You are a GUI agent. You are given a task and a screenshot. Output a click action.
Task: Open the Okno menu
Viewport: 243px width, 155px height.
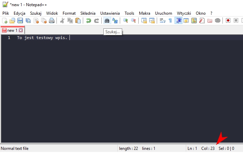201,13
